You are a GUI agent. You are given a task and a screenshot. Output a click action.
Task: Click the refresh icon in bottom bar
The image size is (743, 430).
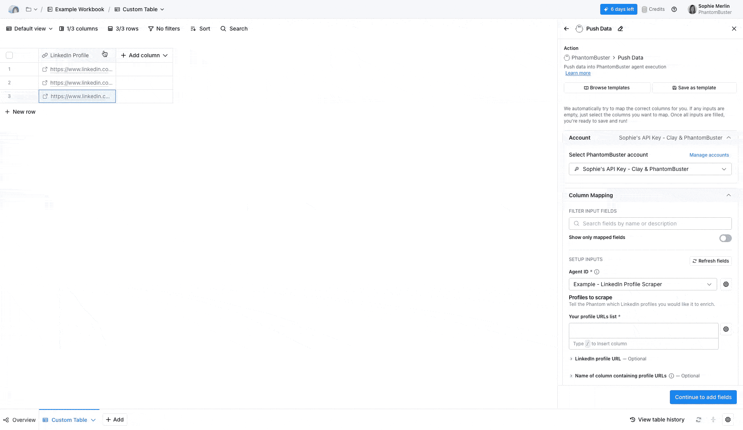(x=698, y=420)
